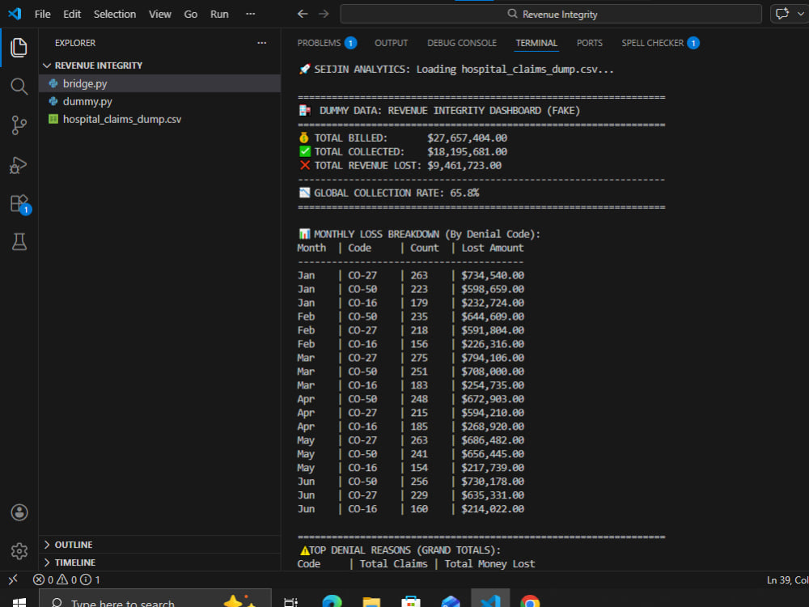Open Explorer views and more actions ellipsis
809x607 pixels.
pyautogui.click(x=261, y=43)
